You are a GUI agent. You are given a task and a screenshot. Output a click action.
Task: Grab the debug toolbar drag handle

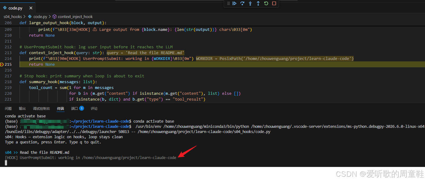point(228,3)
